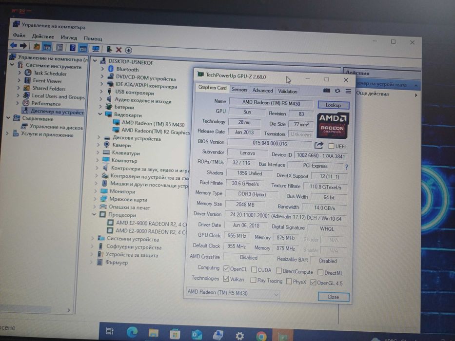Expand the Task Scheduler node
This screenshot has height=341, width=455.
click(x=20, y=73)
